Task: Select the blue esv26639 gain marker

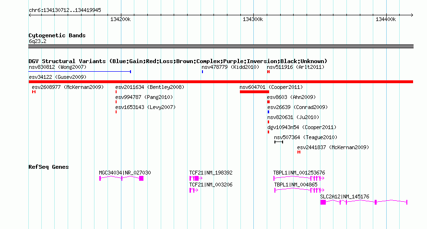Action: [268, 112]
